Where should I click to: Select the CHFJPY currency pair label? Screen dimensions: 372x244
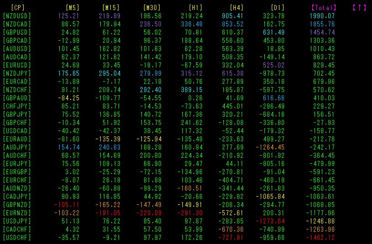pyautogui.click(x=17, y=106)
